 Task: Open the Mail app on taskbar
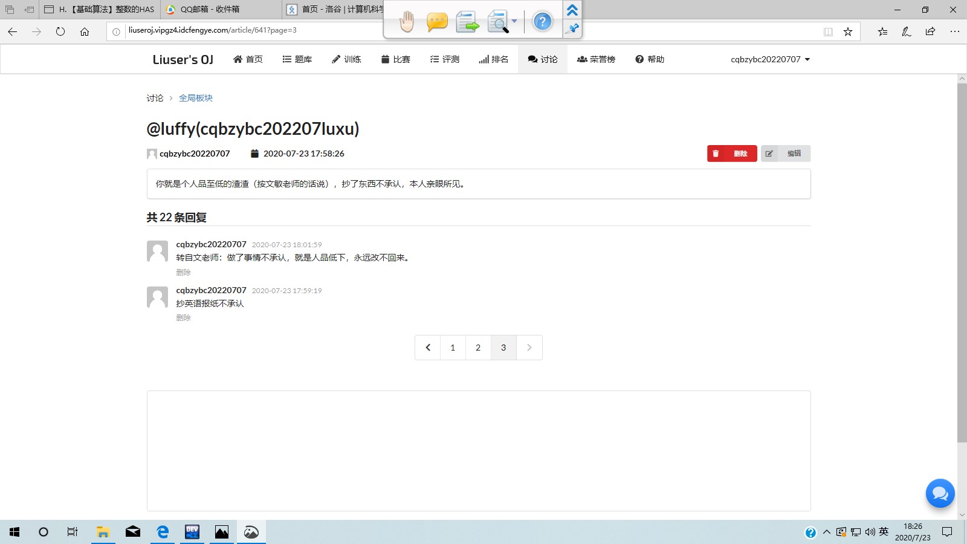(133, 532)
